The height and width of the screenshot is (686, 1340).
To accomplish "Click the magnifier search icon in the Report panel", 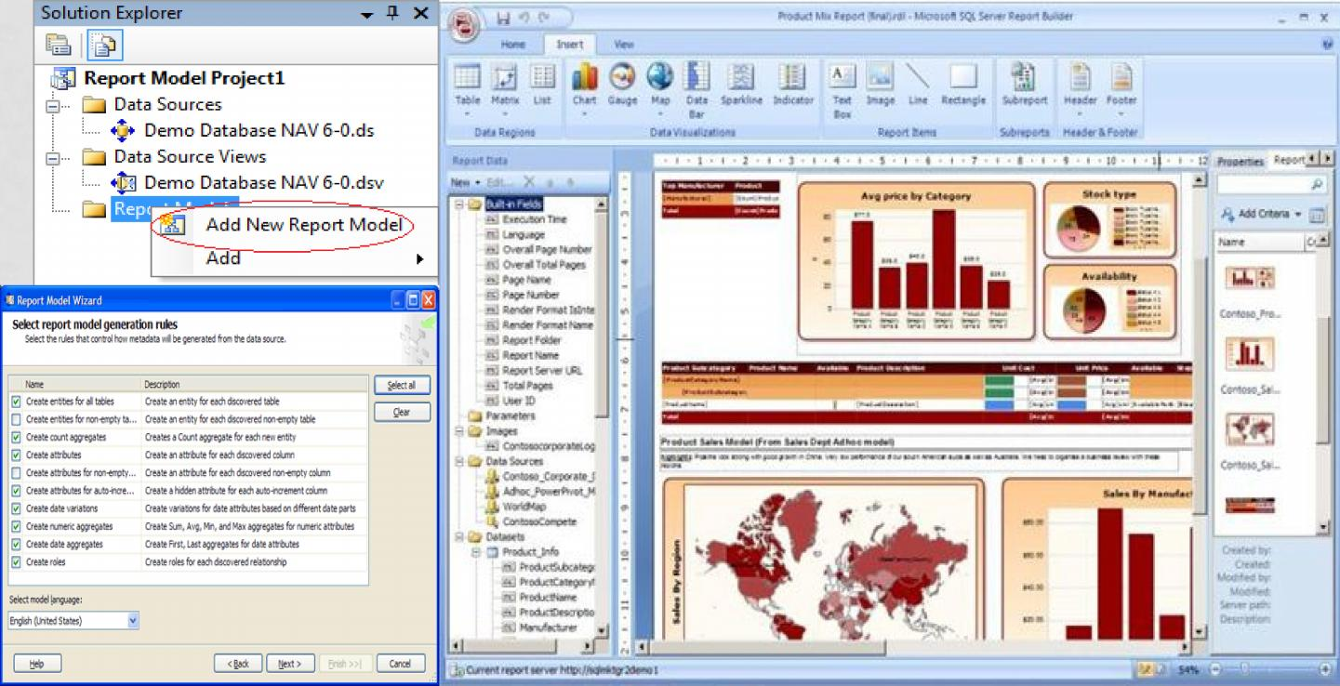I will tap(1317, 186).
